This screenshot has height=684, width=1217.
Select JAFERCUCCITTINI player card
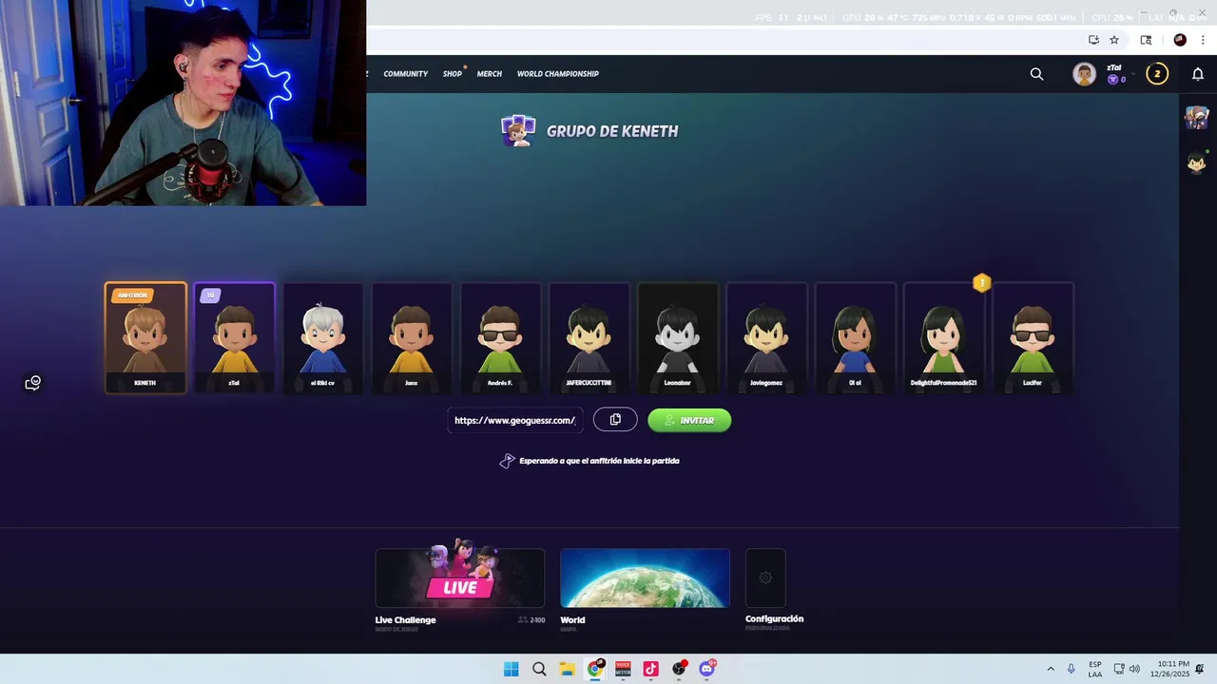589,337
